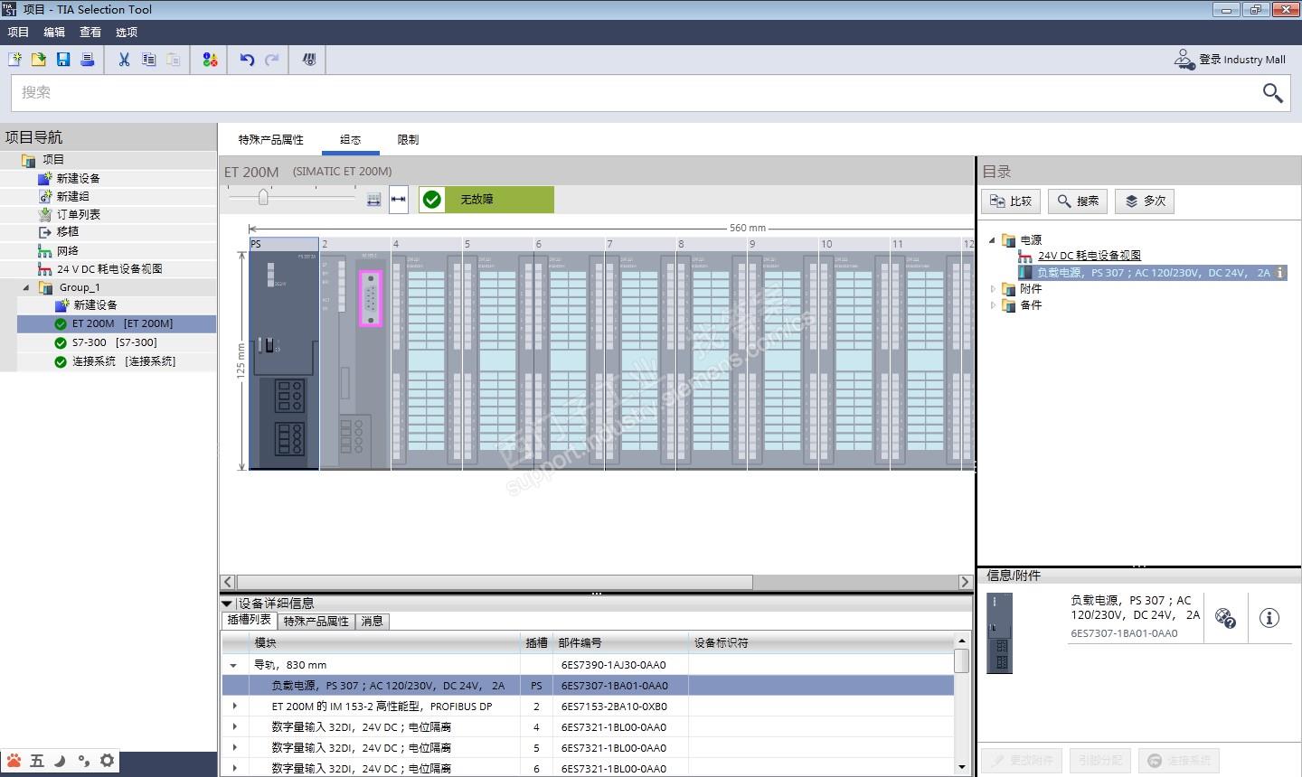Screen dimensions: 1302x777
Task: Click the 比较 compare button in the catalog
Action: click(x=1011, y=201)
